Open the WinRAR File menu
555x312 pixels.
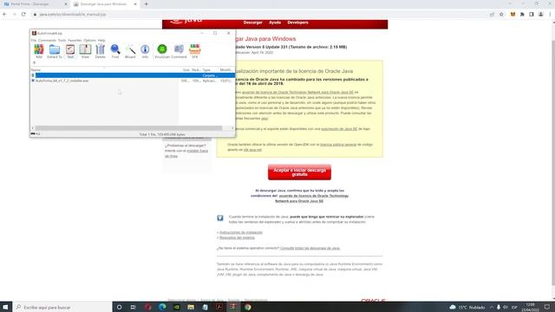pos(34,41)
